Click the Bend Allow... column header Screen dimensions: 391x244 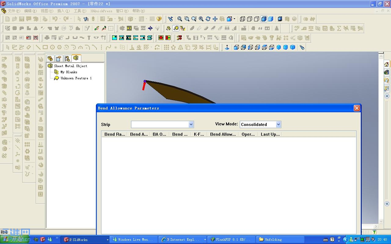click(x=223, y=134)
